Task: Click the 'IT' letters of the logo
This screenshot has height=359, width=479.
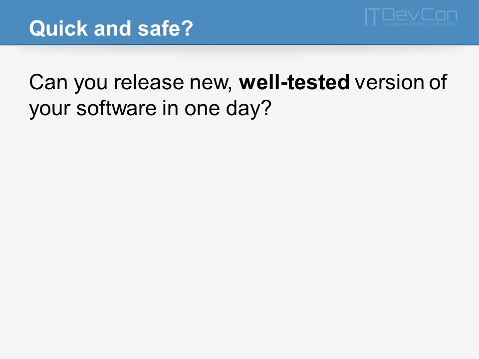Action: point(372,17)
